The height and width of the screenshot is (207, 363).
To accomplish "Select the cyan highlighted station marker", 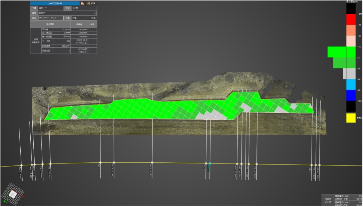I will (210, 163).
